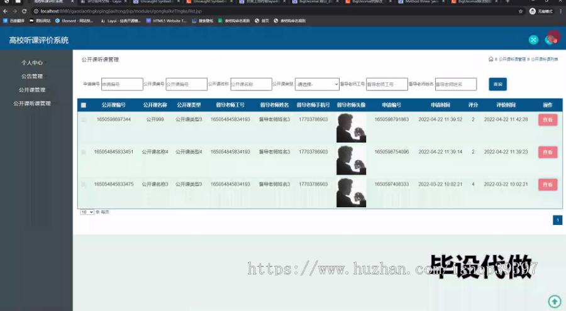566x311 pixels.
Task: Click the 公开课听课管理 breadcrumb link
Action: 512,59
